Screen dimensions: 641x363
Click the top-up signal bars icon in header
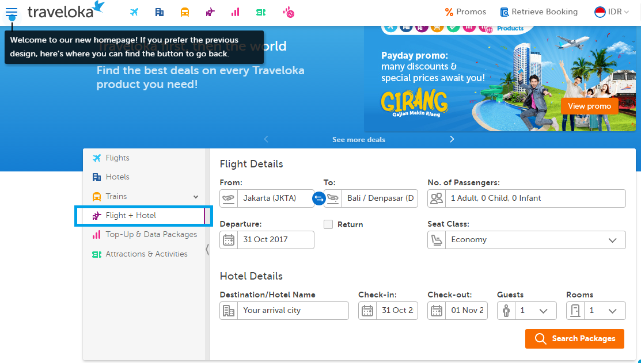pyautogui.click(x=235, y=12)
